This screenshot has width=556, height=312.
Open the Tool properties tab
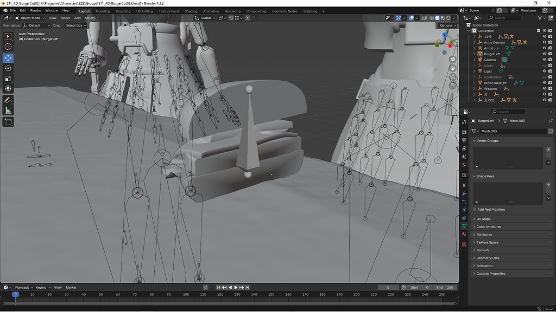point(464,122)
